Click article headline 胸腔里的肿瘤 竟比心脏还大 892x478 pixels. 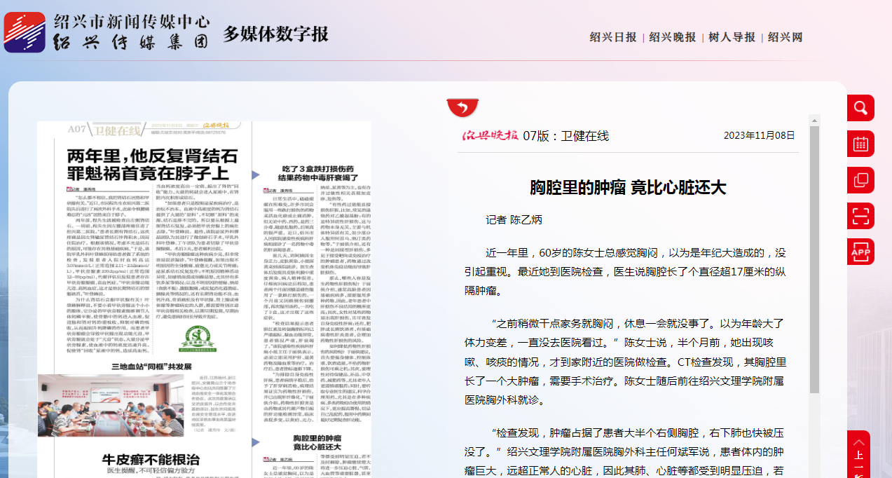(628, 187)
